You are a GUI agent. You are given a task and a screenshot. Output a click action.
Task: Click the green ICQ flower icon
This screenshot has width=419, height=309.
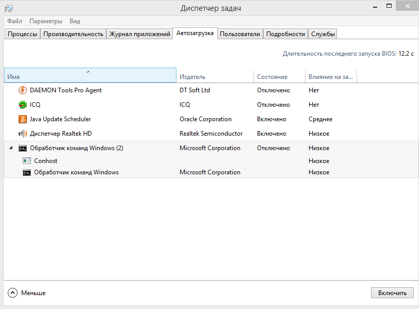[x=23, y=105]
